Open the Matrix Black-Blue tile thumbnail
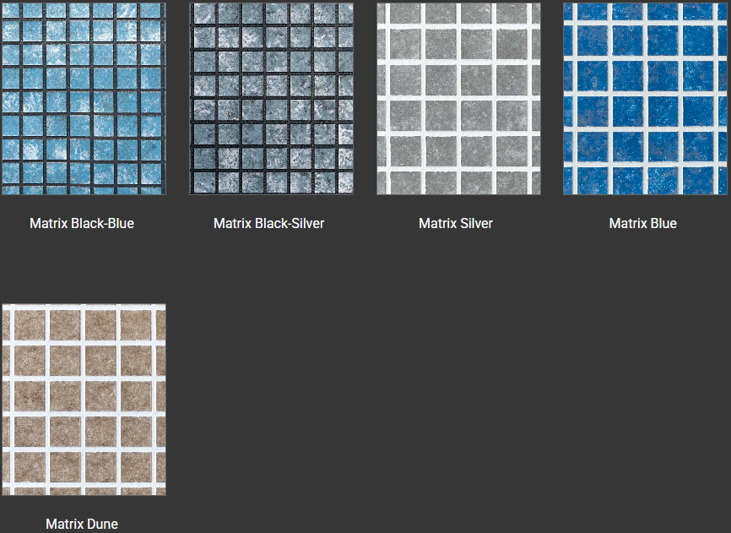Image resolution: width=731 pixels, height=533 pixels. [x=84, y=99]
